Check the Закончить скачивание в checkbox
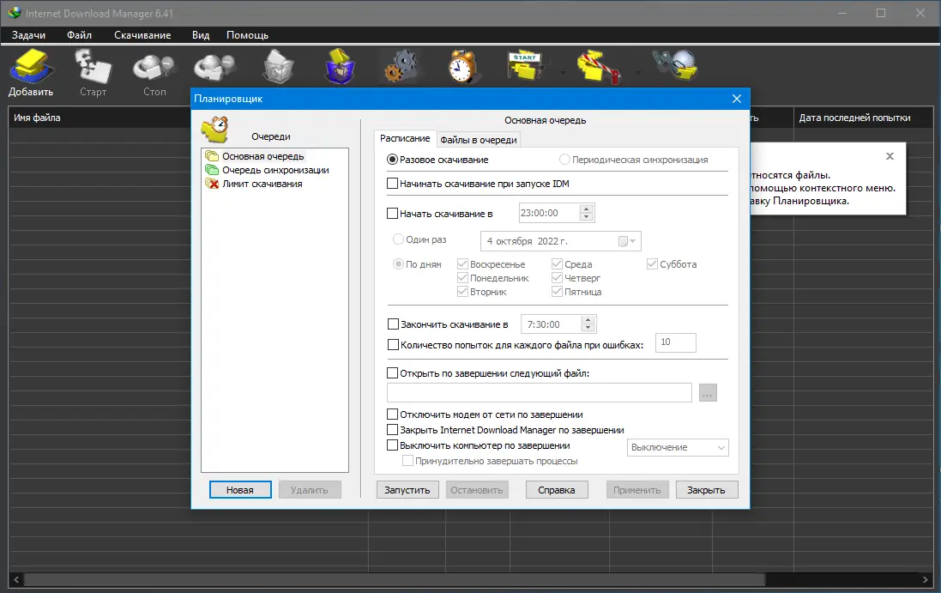Viewport: 941px width, 593px height. point(393,324)
